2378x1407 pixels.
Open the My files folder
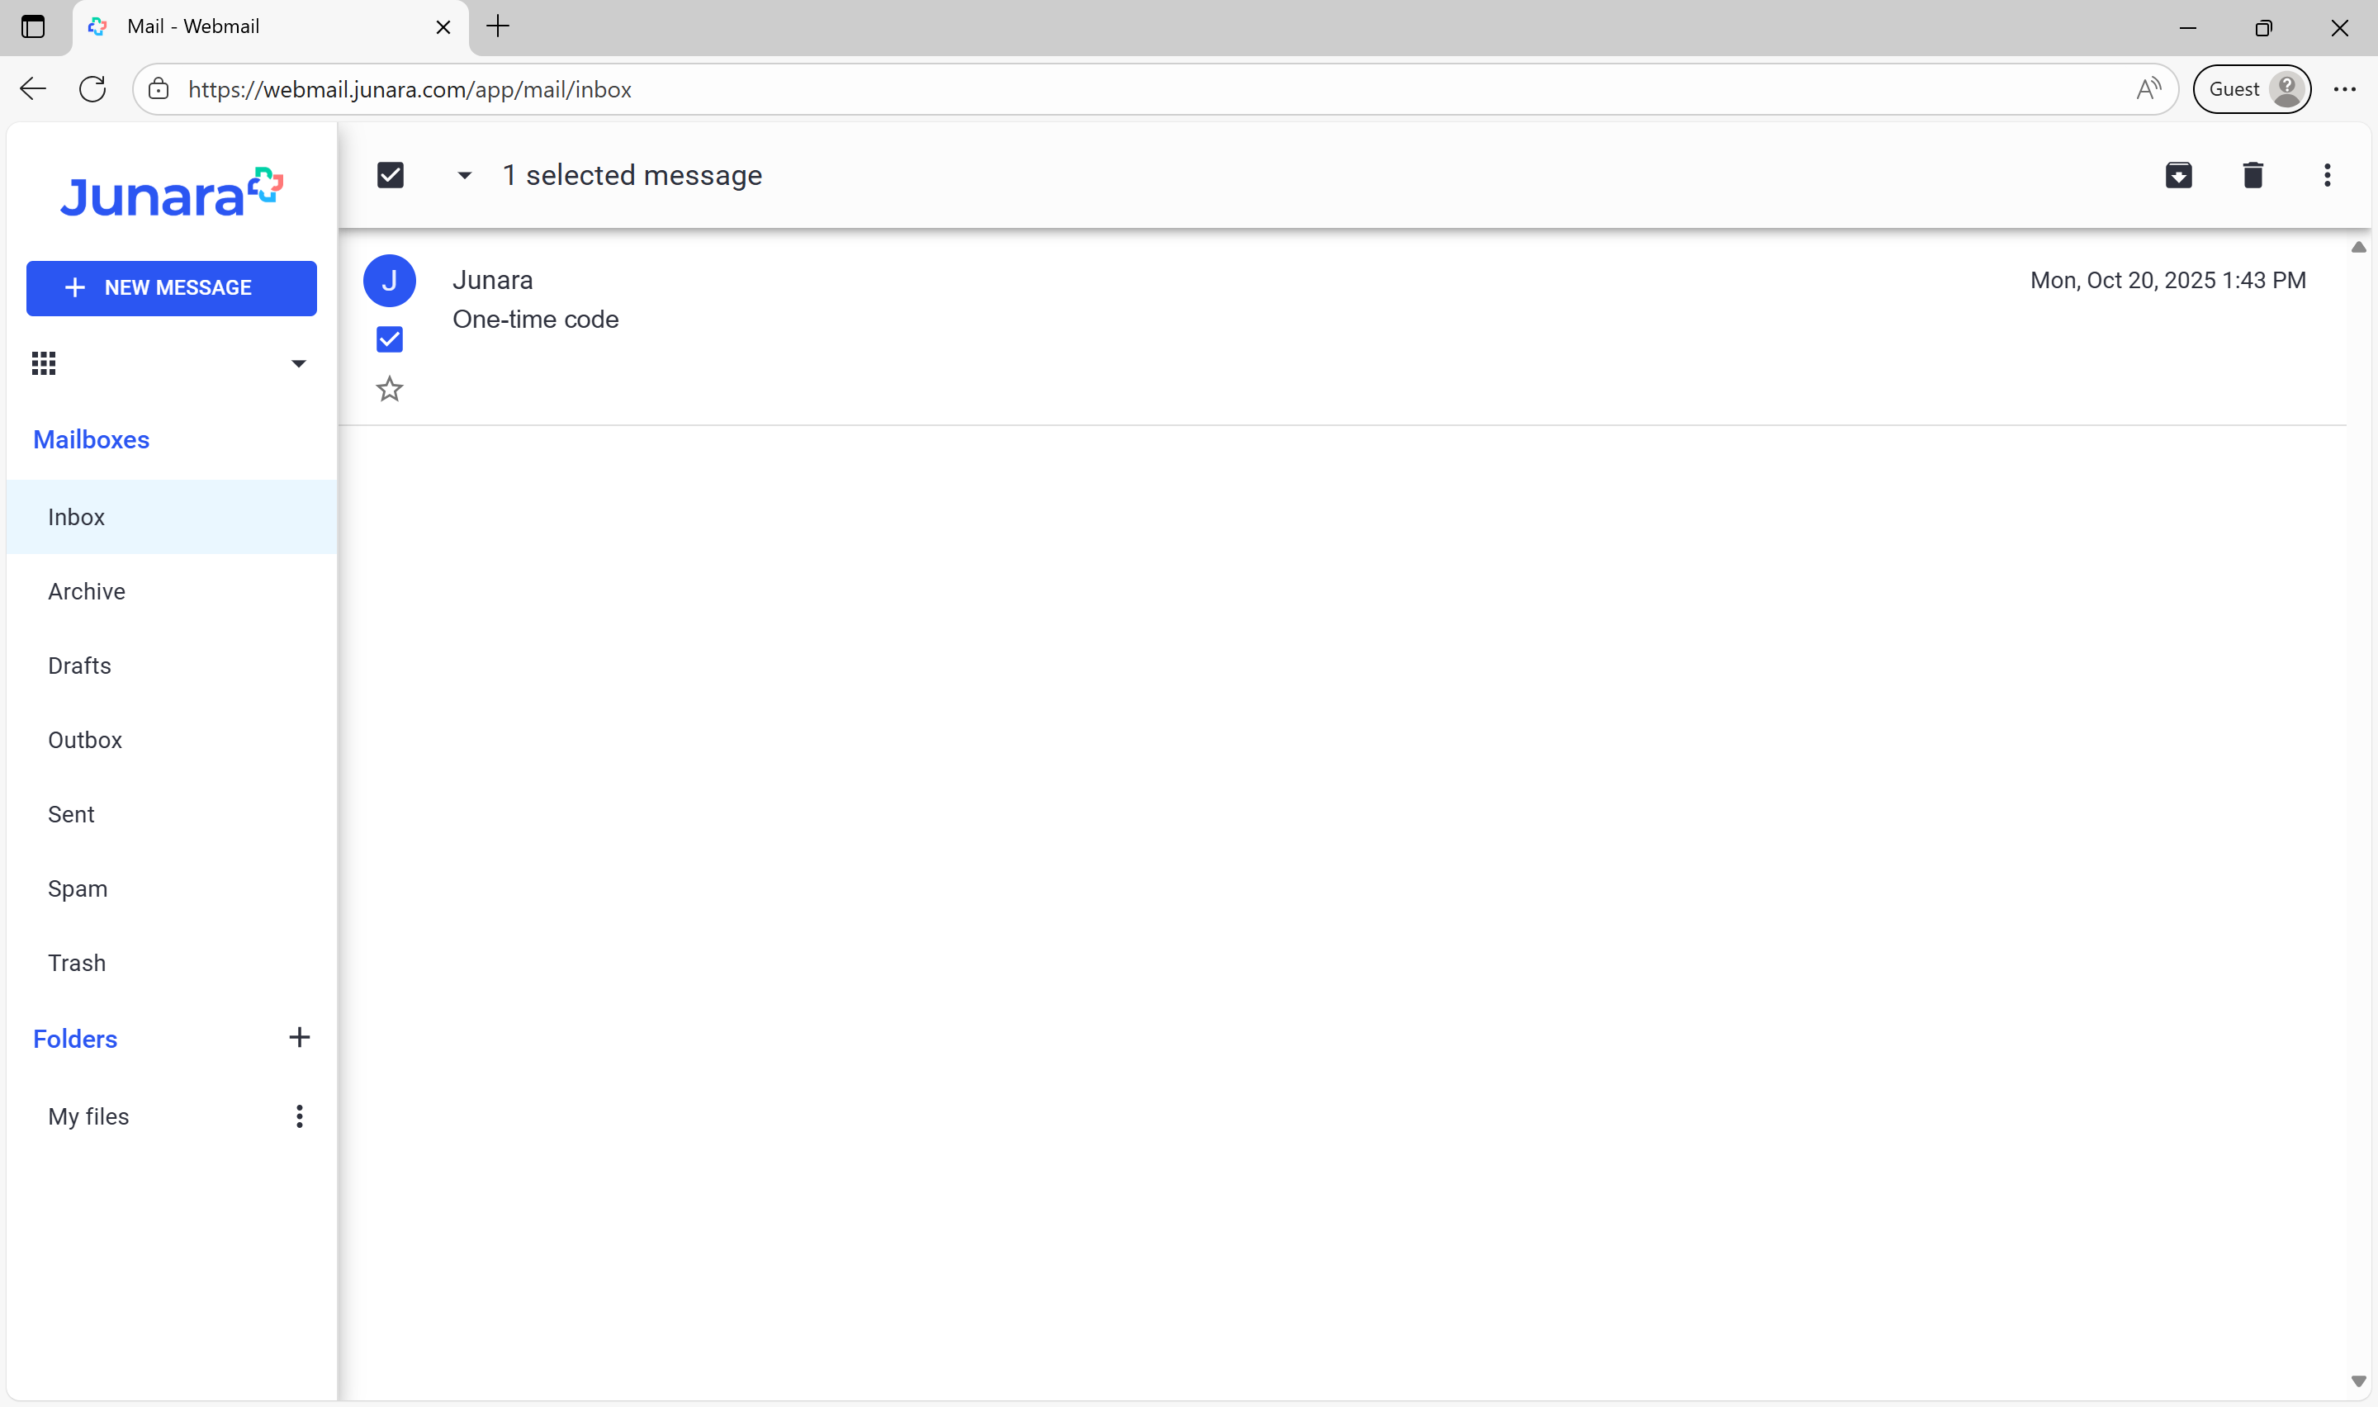tap(89, 1116)
